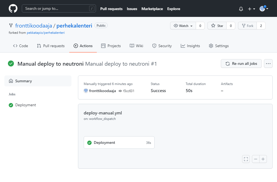Open the notifications bell
Viewport: 277px width, 182px height.
241,9
